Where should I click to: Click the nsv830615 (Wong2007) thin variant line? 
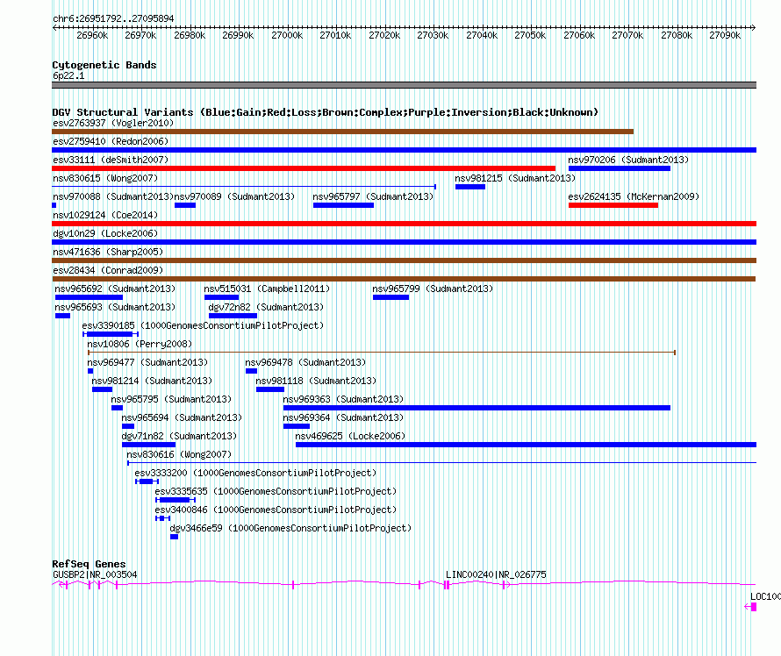244,187
